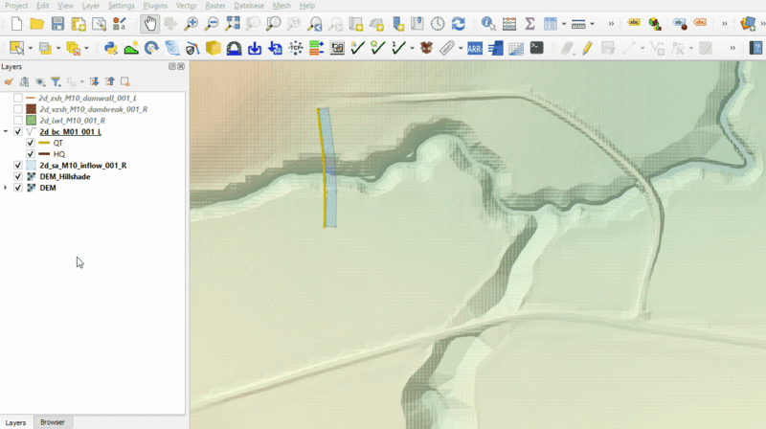Click the Identify Features tool
Viewport: 766px width, 429px height.
[x=488, y=23]
